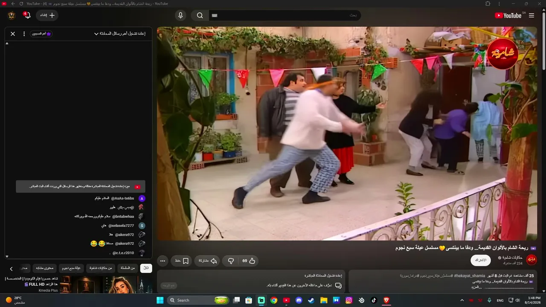Screen dimensions: 546x307
Task: Click the الاشتراك subscribe button
Action: (481, 260)
